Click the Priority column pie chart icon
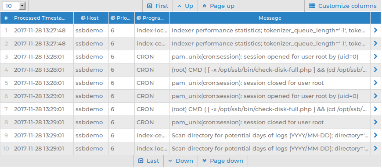382x168 pixels. point(113,18)
